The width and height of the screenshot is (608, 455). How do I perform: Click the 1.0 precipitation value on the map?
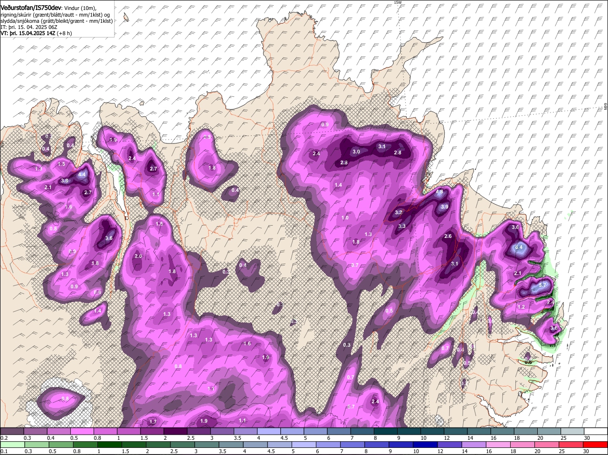point(345,218)
